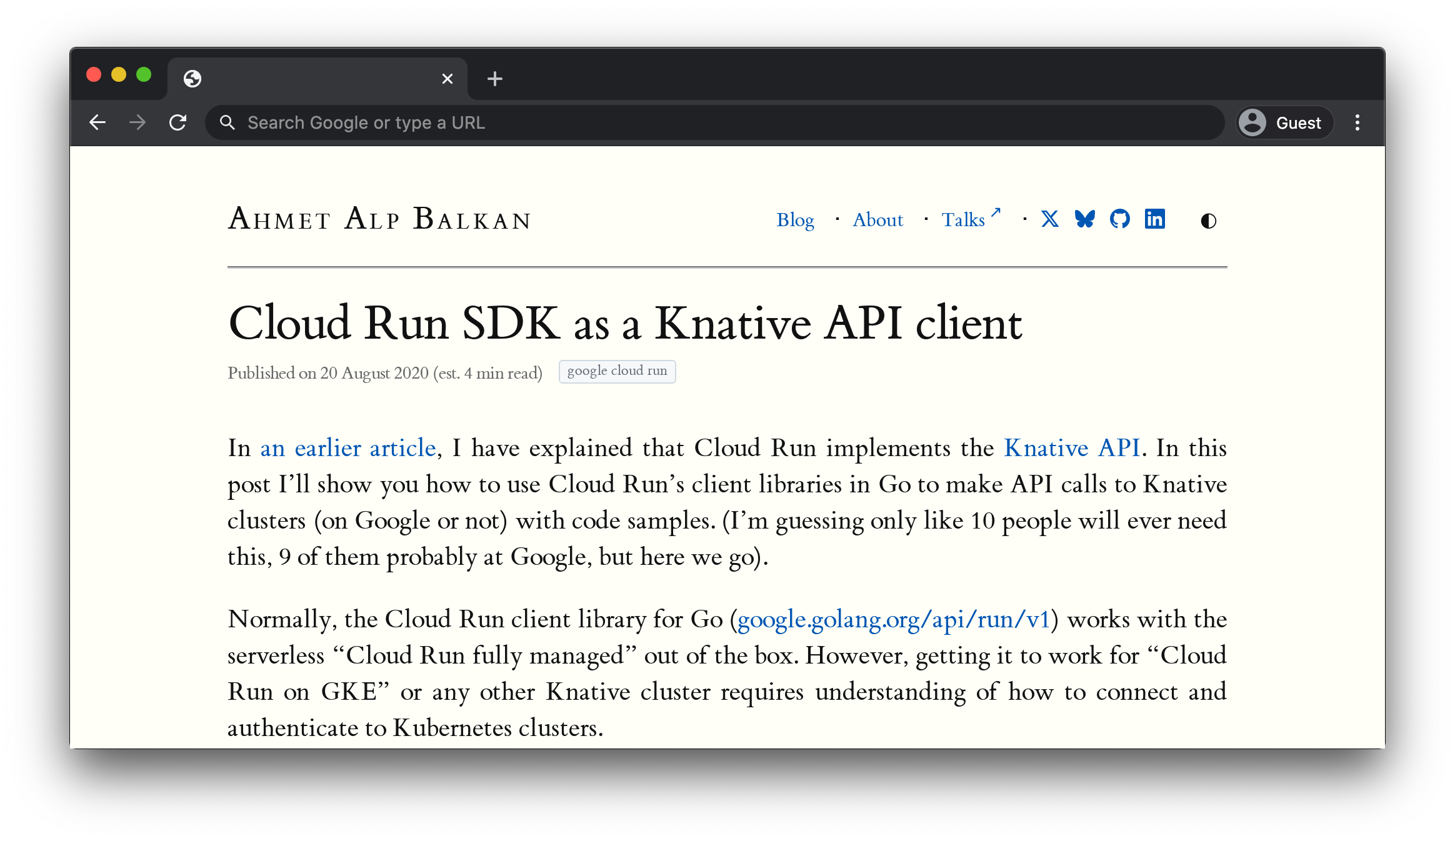Open the 'Knative API' link
Image resolution: width=1455 pixels, height=841 pixels.
1072,448
